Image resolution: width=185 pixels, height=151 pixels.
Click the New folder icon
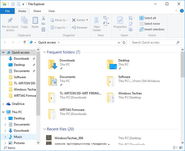tap(97, 20)
